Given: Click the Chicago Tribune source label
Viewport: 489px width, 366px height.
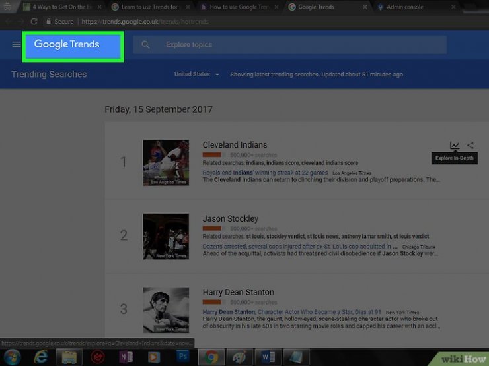Looking at the screenshot, I should pos(418,247).
